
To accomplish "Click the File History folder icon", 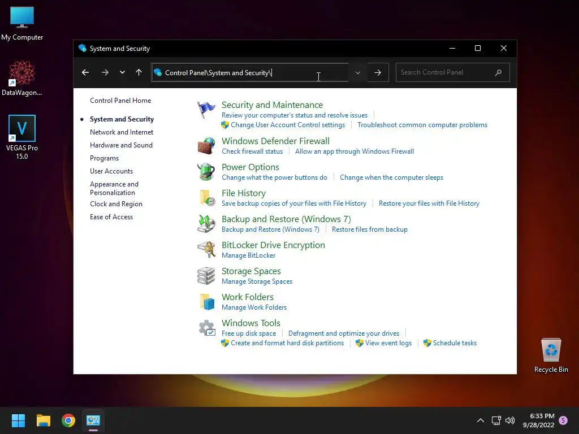I will click(x=207, y=197).
